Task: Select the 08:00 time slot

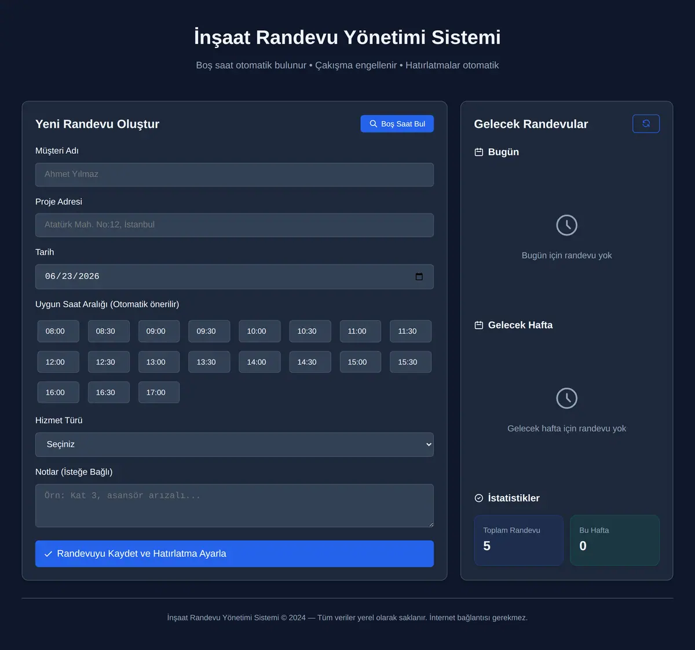Action: pos(58,331)
